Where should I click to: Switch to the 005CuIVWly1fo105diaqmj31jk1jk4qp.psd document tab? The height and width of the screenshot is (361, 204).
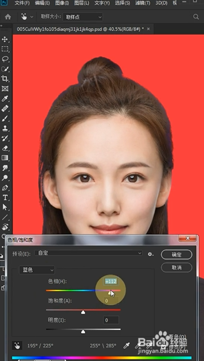tap(80, 29)
